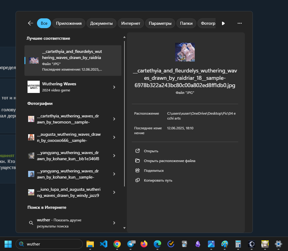
Task: Switch to Фотографии filter tab
Action: point(207,23)
